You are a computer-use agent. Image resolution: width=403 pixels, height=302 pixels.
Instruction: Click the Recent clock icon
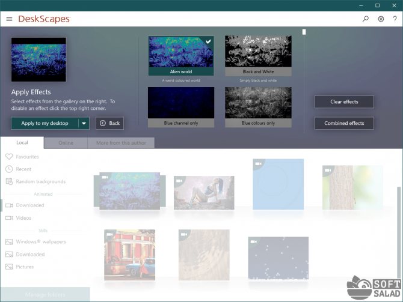pyautogui.click(x=9, y=169)
